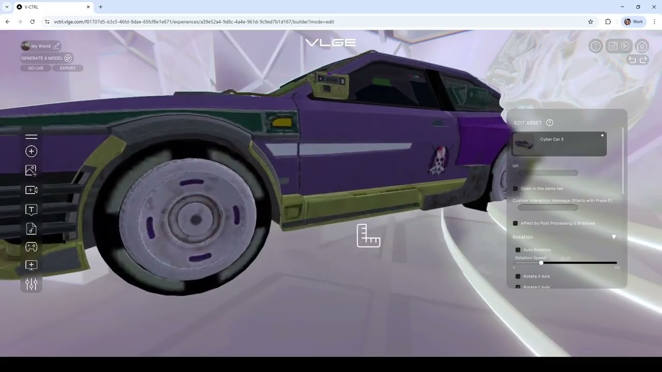Open the tab search dropdown arrow
This screenshot has width=662, height=372.
(7, 7)
